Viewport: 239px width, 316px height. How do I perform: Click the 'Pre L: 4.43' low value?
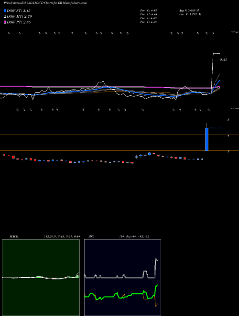click(149, 18)
